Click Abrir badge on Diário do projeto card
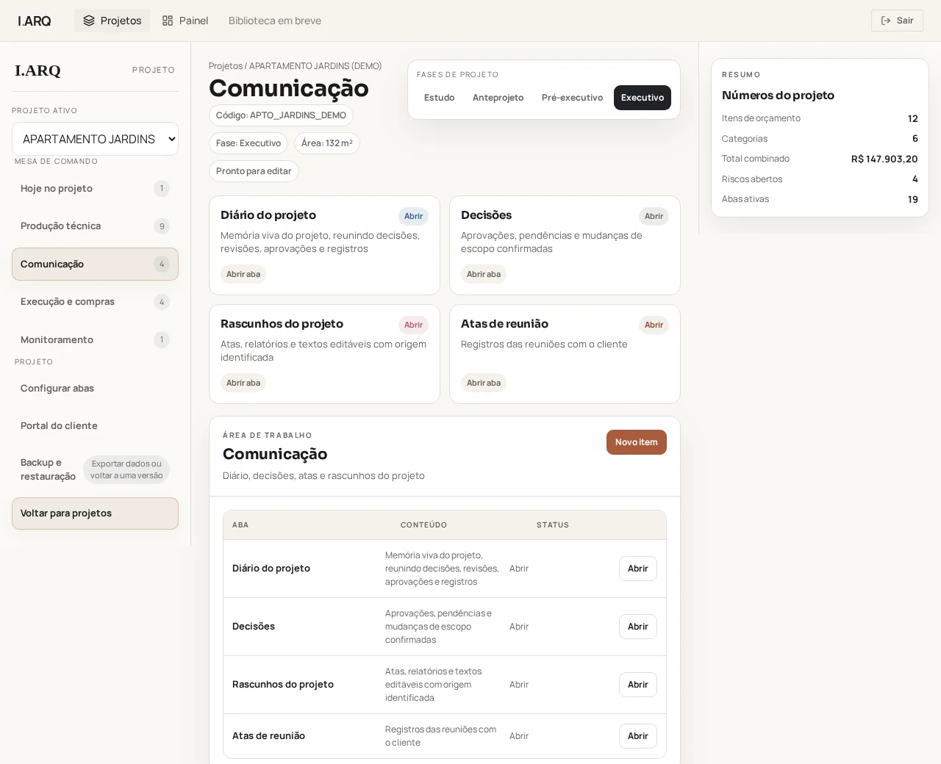The width and height of the screenshot is (941, 764). coord(413,216)
